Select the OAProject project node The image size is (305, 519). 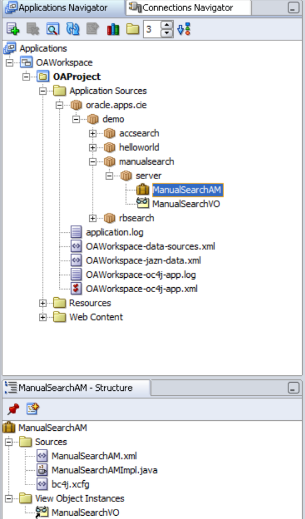pyautogui.click(x=77, y=77)
